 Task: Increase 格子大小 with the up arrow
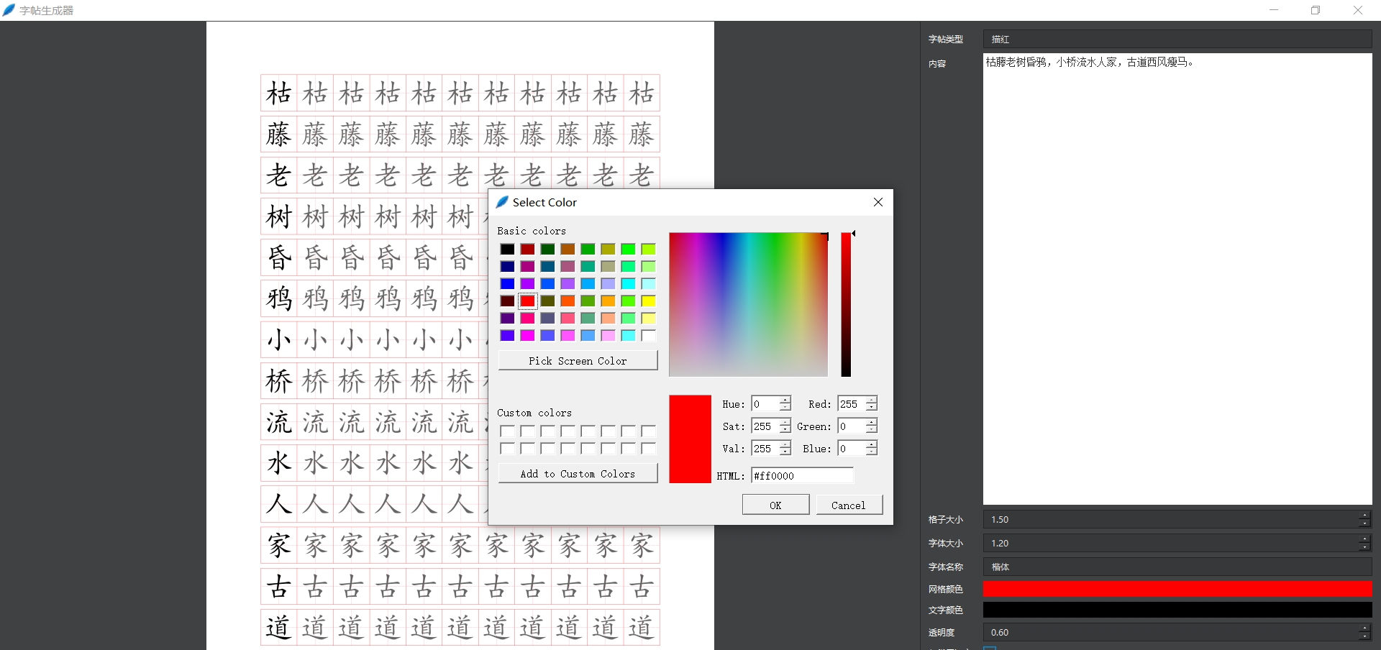pyautogui.click(x=1364, y=515)
